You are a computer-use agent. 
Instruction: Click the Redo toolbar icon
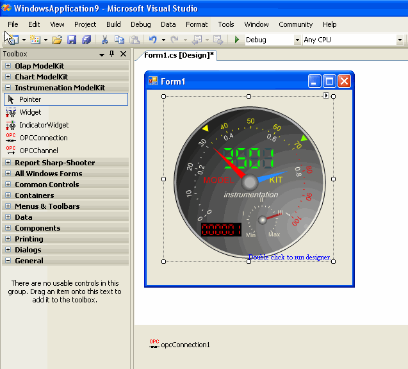tap(175, 40)
